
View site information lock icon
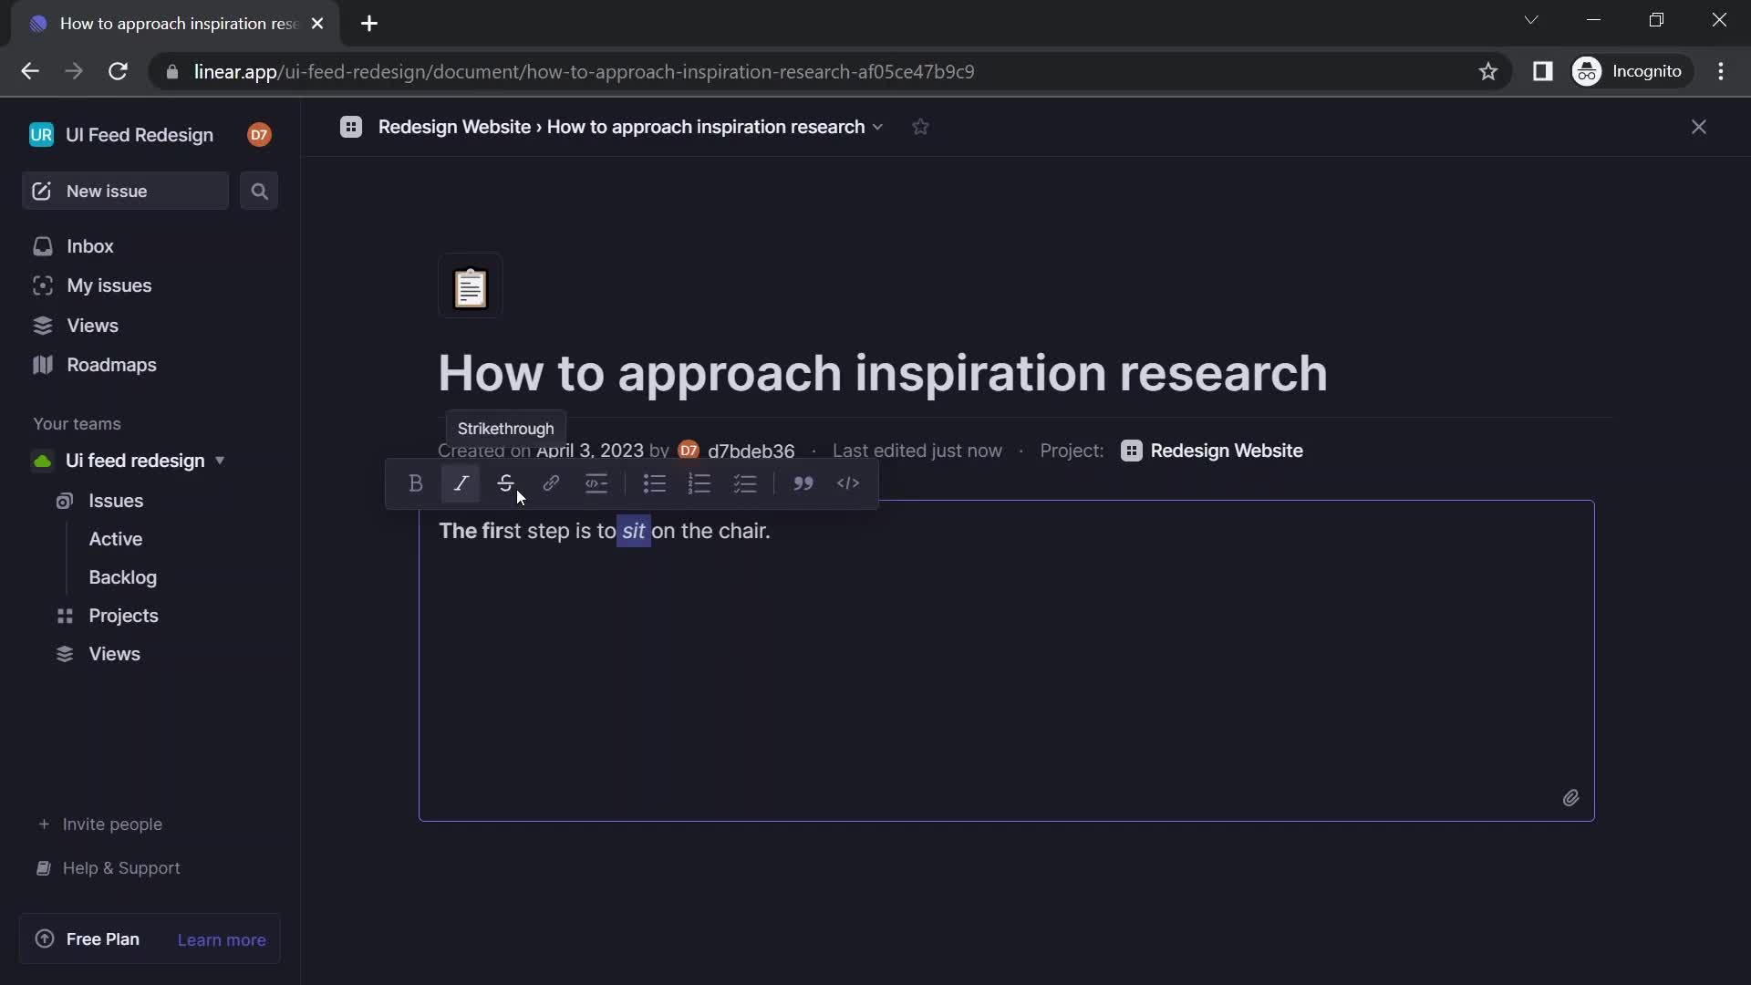pyautogui.click(x=172, y=71)
